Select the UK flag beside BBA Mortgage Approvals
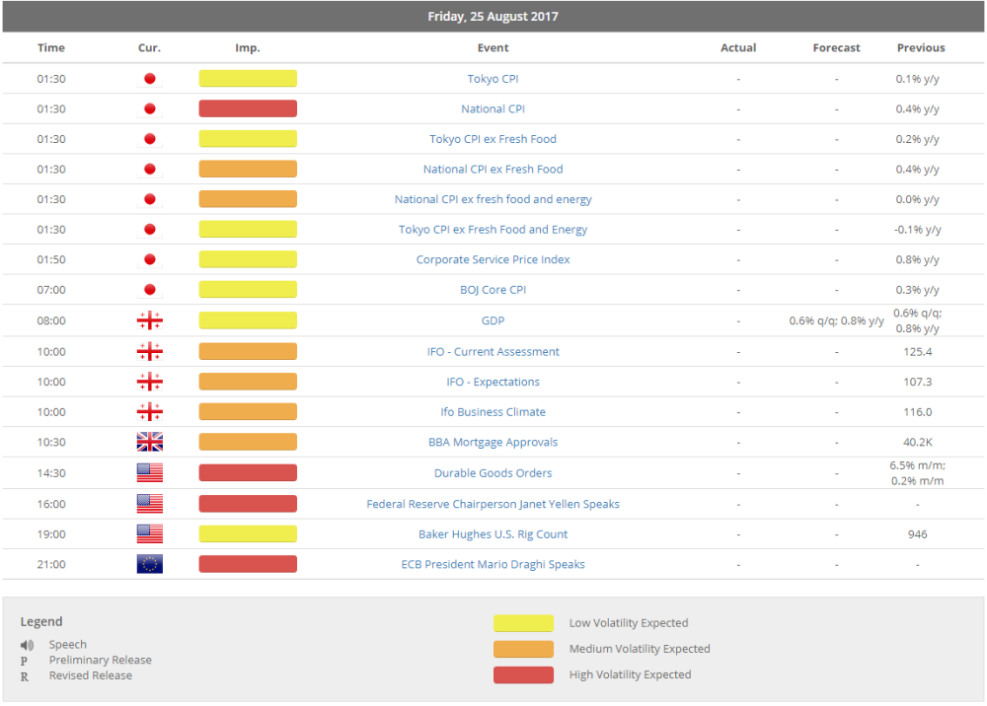Viewport: 987px width, 706px height. point(149,442)
